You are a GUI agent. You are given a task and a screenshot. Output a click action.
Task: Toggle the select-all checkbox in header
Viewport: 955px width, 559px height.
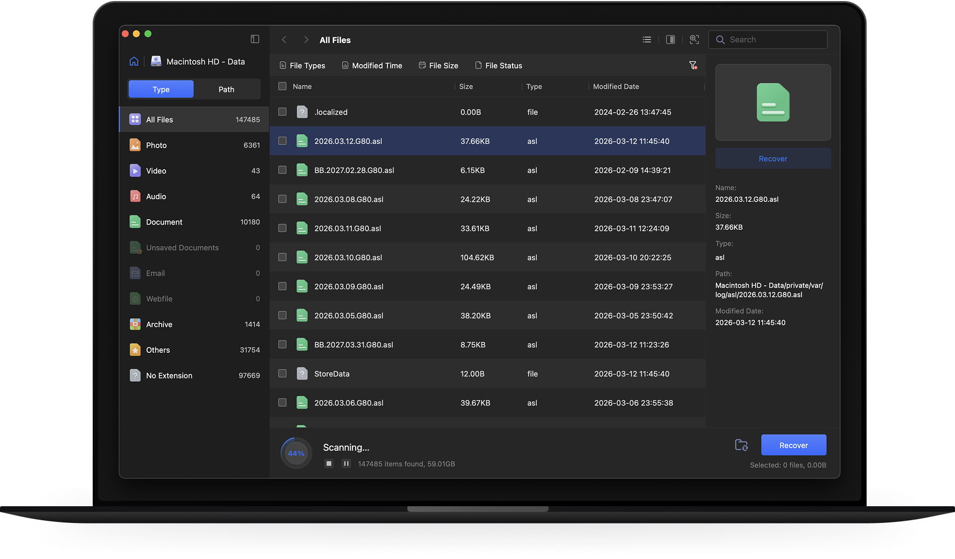tap(282, 86)
